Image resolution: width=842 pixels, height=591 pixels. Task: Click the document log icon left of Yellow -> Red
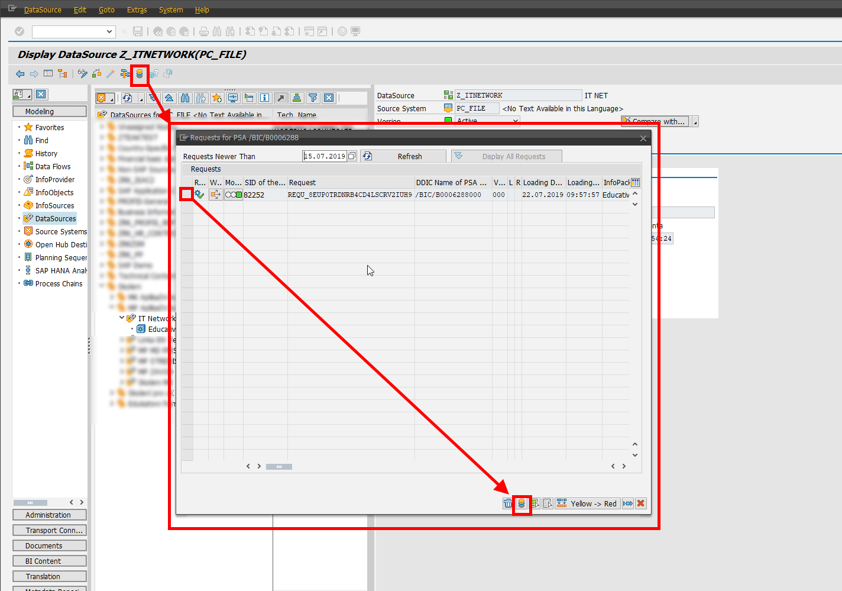(x=548, y=503)
